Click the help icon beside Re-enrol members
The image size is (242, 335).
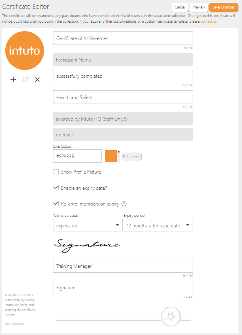(124, 204)
